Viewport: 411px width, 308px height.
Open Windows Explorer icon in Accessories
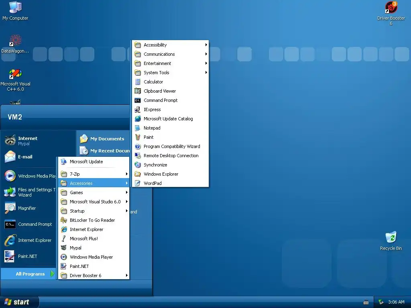click(138, 174)
